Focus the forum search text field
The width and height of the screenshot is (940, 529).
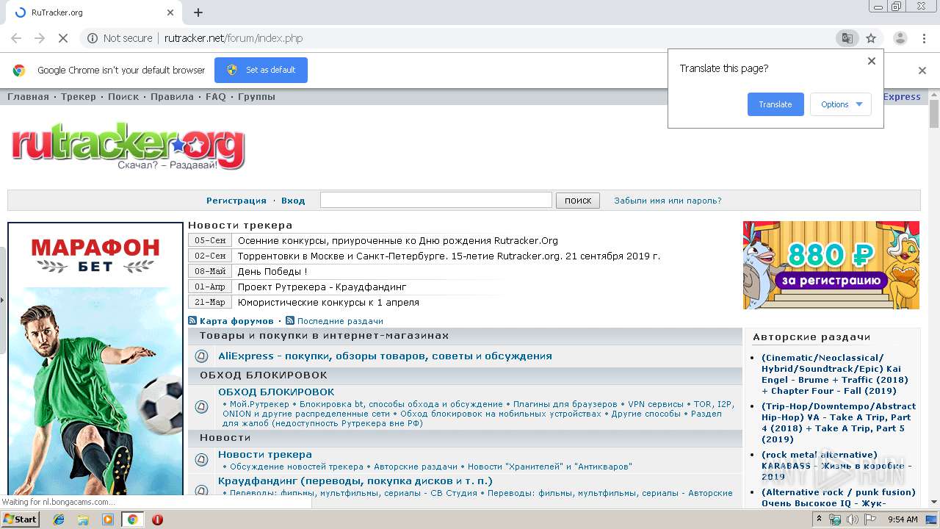[436, 200]
